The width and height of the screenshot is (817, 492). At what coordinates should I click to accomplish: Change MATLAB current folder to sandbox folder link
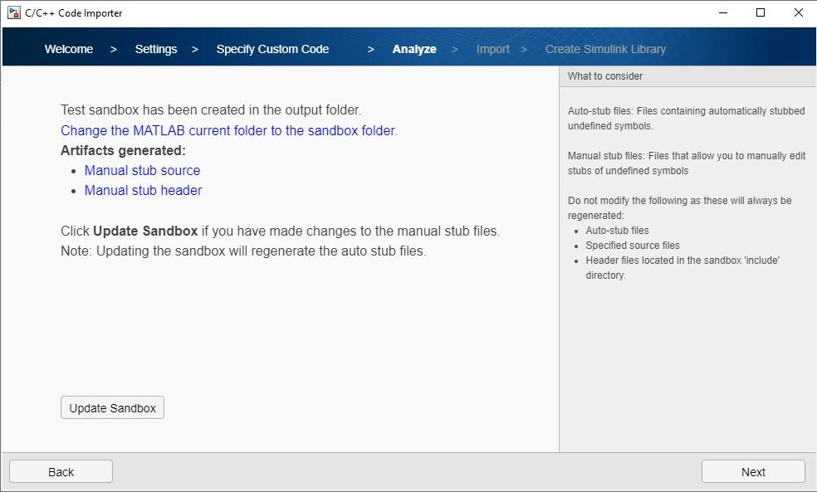228,130
